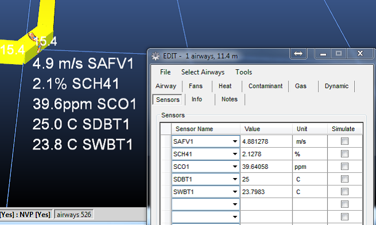Image resolution: width=376 pixels, height=225 pixels.
Task: Toggle Simulate checkbox in second empty sensor row
Action: (344, 217)
